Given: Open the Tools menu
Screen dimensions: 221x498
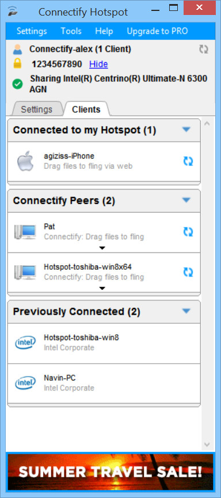Looking at the screenshot, I should [x=71, y=31].
